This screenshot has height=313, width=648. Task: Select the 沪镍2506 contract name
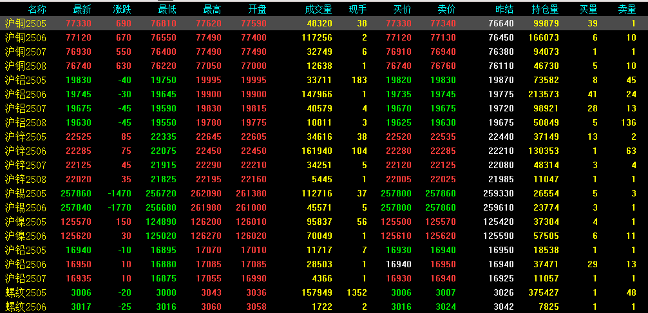click(26, 236)
